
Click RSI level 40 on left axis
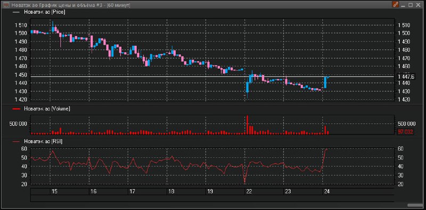click(24, 166)
